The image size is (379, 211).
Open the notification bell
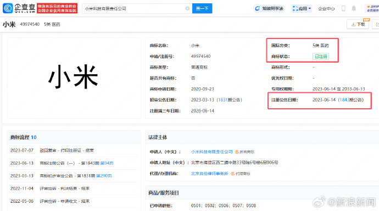click(x=354, y=8)
